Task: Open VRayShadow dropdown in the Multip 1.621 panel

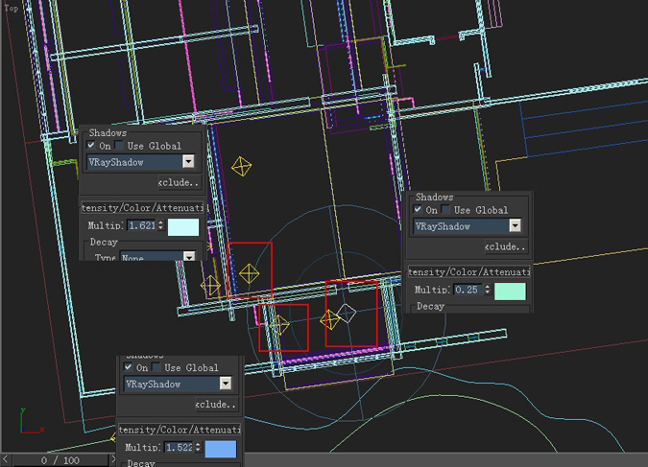Action: point(140,162)
